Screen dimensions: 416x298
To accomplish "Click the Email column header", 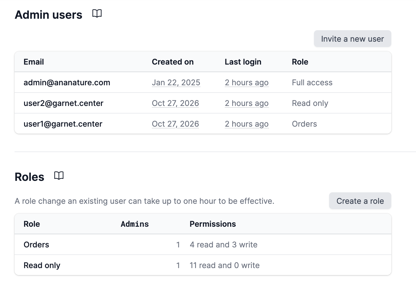I will pos(34,62).
